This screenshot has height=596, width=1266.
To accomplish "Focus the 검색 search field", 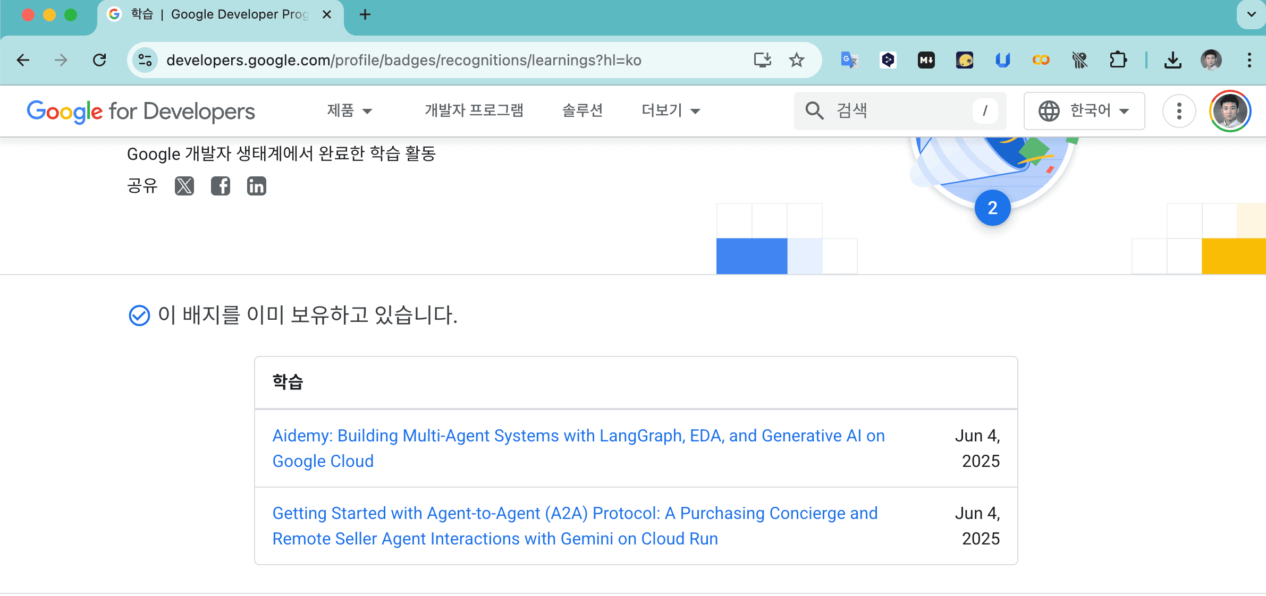I will coord(900,110).
